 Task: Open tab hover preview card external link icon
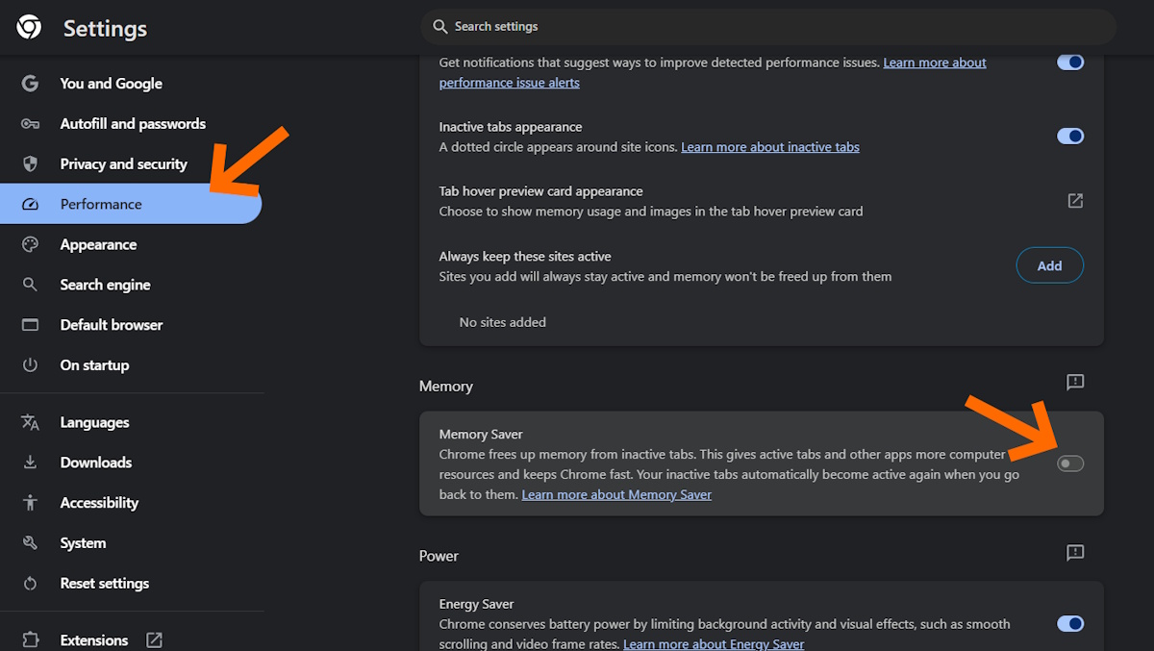tap(1075, 201)
